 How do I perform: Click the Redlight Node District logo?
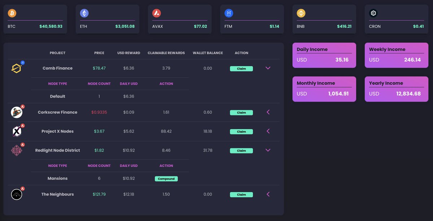click(17, 150)
